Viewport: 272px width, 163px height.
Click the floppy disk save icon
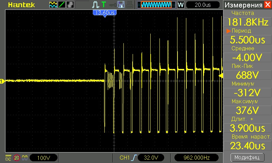coord(121,4)
